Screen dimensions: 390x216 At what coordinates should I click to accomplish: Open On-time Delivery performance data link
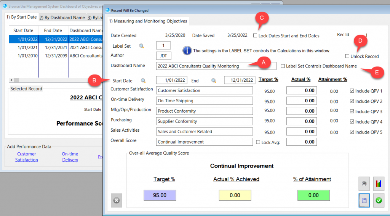click(70, 157)
